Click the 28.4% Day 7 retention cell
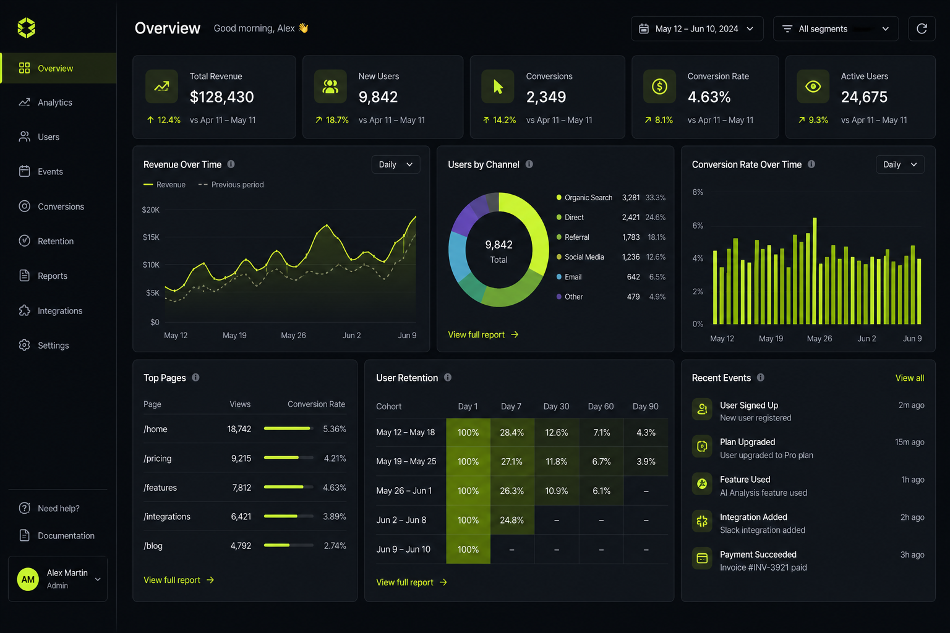Viewport: 950px width, 633px height. [x=512, y=432]
